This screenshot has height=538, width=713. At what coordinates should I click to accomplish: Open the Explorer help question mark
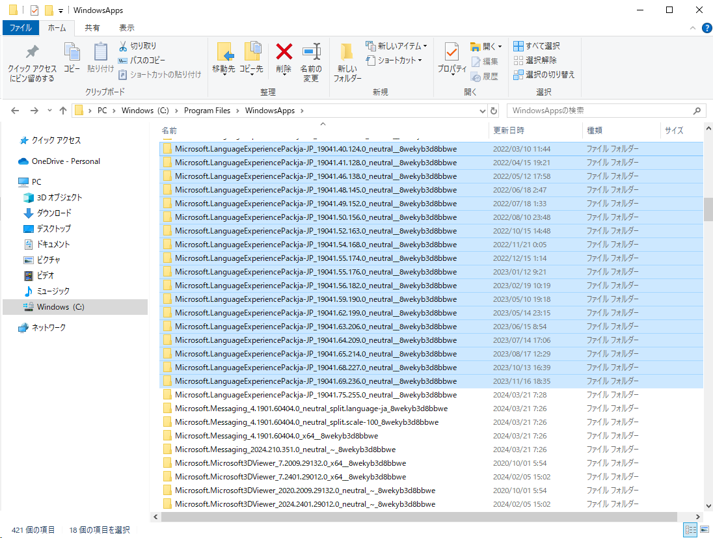point(706,28)
